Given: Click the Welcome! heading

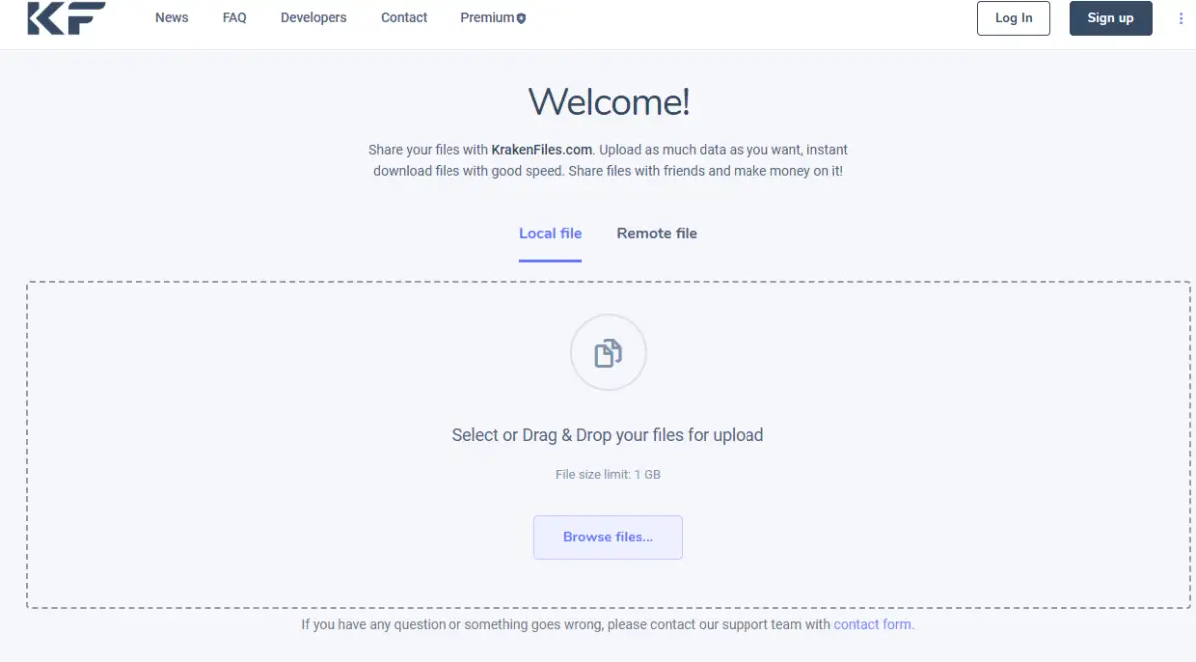Looking at the screenshot, I should click(x=609, y=102).
